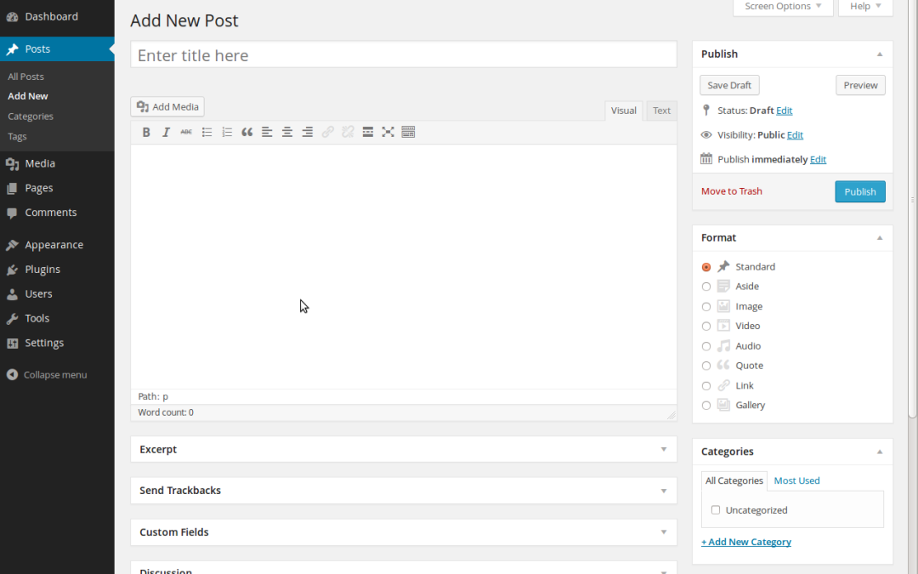Screen dimensions: 918x574
Task: Show the kitchen sink toolbar row
Action: (x=408, y=132)
